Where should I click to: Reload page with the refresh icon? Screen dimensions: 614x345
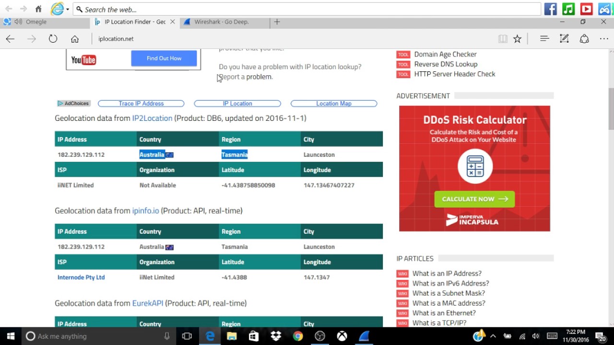pos(53,39)
